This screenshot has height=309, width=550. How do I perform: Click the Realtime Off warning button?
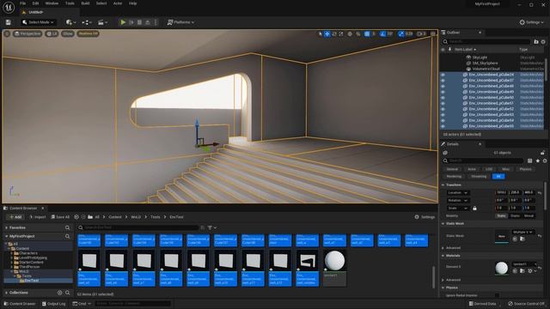88,33
